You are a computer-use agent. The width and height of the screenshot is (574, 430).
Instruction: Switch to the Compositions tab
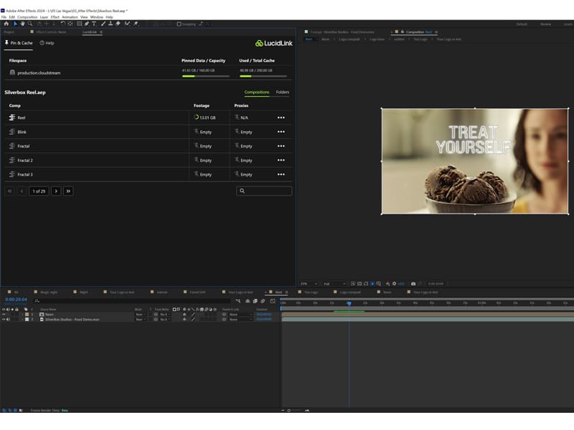[257, 92]
